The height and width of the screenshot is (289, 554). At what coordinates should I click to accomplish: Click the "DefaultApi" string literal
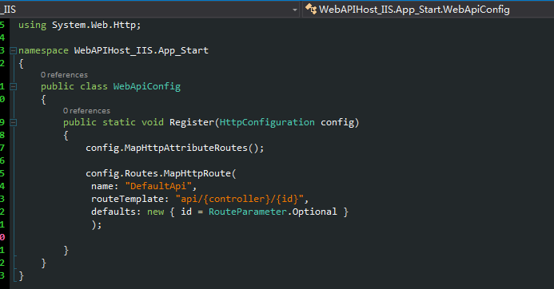158,186
